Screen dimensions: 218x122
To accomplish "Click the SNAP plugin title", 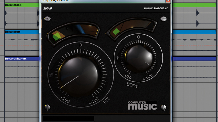I will 47,8.
